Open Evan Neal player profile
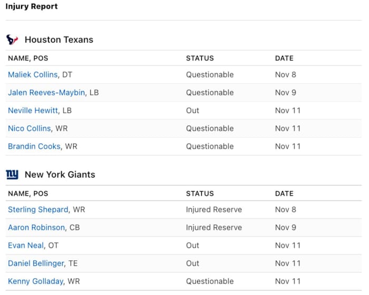Viewport: 369px width, 295px height. tap(26, 245)
